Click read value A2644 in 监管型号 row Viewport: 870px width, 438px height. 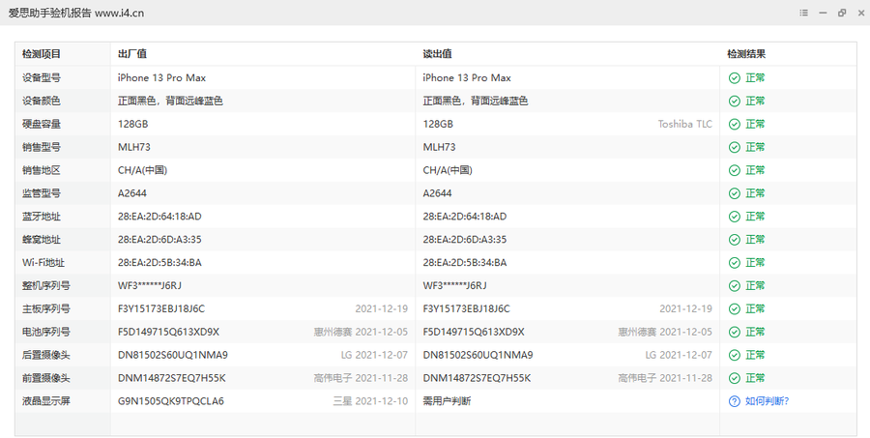[437, 193]
